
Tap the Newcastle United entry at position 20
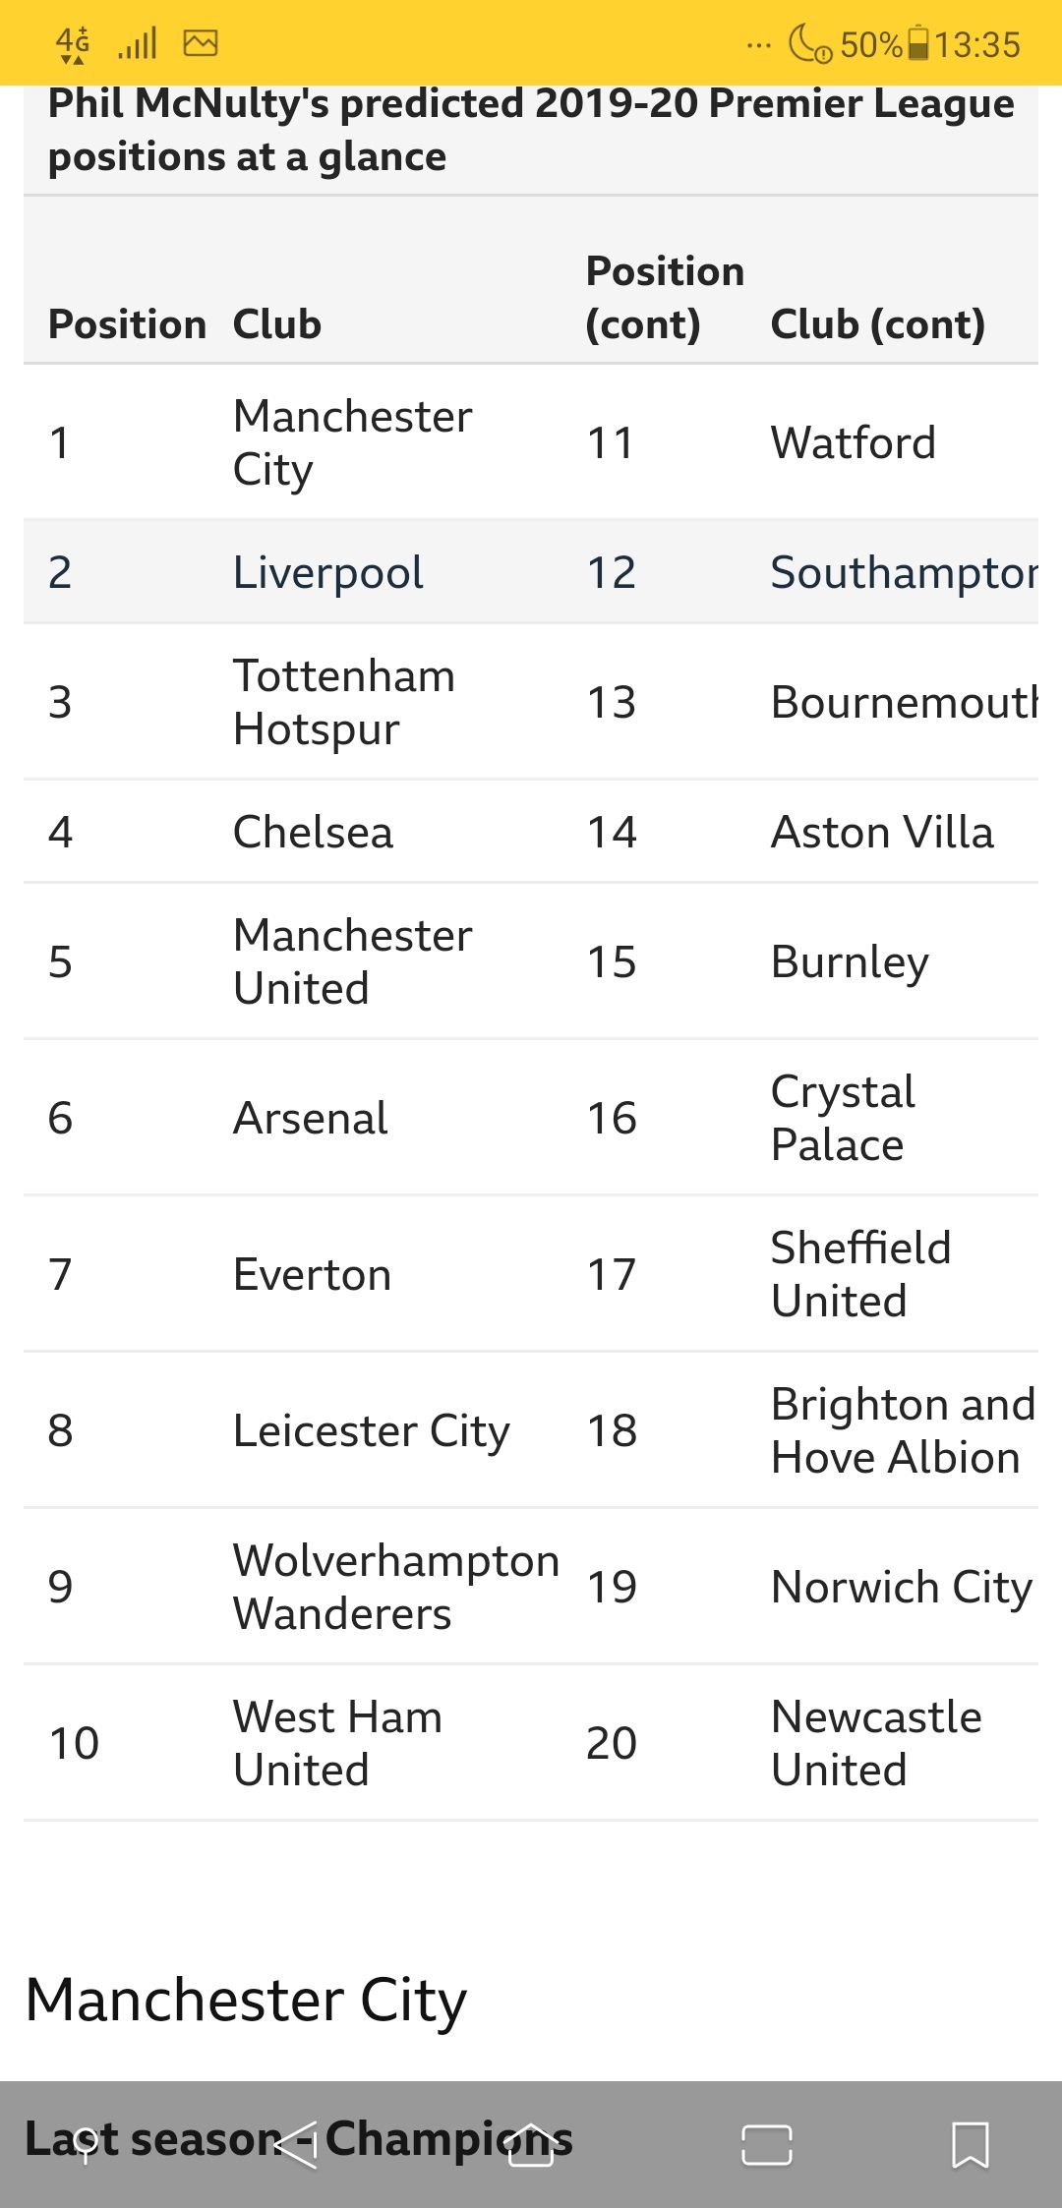coord(876,1743)
